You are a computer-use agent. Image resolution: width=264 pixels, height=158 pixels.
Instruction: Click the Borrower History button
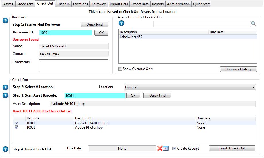[238, 69]
